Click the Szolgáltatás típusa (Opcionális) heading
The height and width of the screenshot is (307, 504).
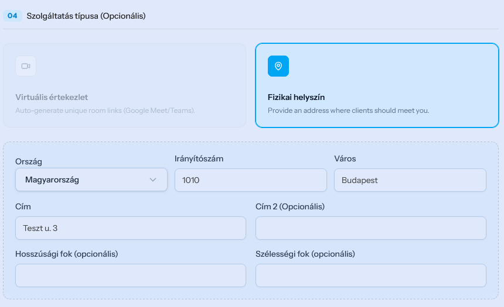[x=86, y=16]
